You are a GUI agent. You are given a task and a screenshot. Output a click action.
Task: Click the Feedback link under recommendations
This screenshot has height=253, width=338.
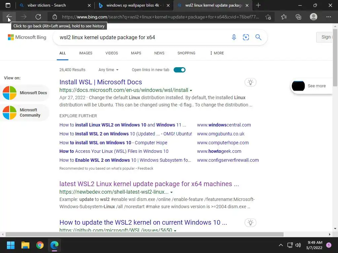(145, 168)
